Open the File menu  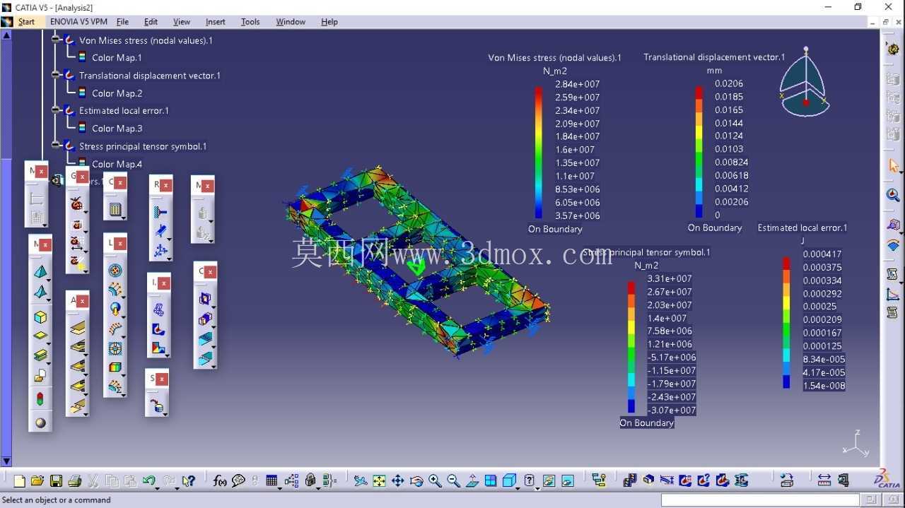pos(122,22)
